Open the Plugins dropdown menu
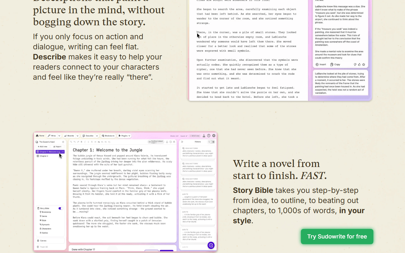Screen dimensions: 405x253 [124, 136]
